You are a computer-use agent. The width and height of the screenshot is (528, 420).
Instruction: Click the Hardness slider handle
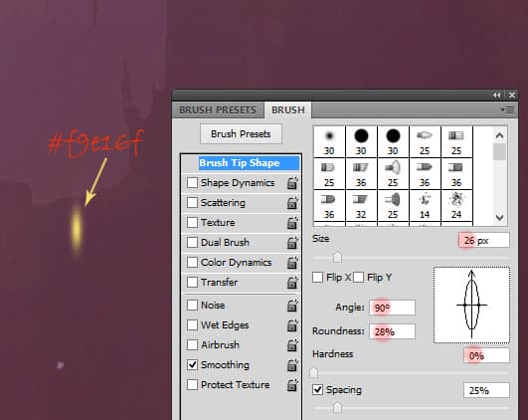[x=313, y=372]
